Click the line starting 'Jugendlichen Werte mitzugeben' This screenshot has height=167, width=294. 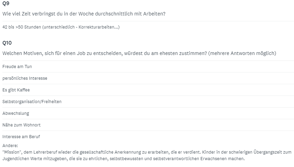[x=123, y=159]
